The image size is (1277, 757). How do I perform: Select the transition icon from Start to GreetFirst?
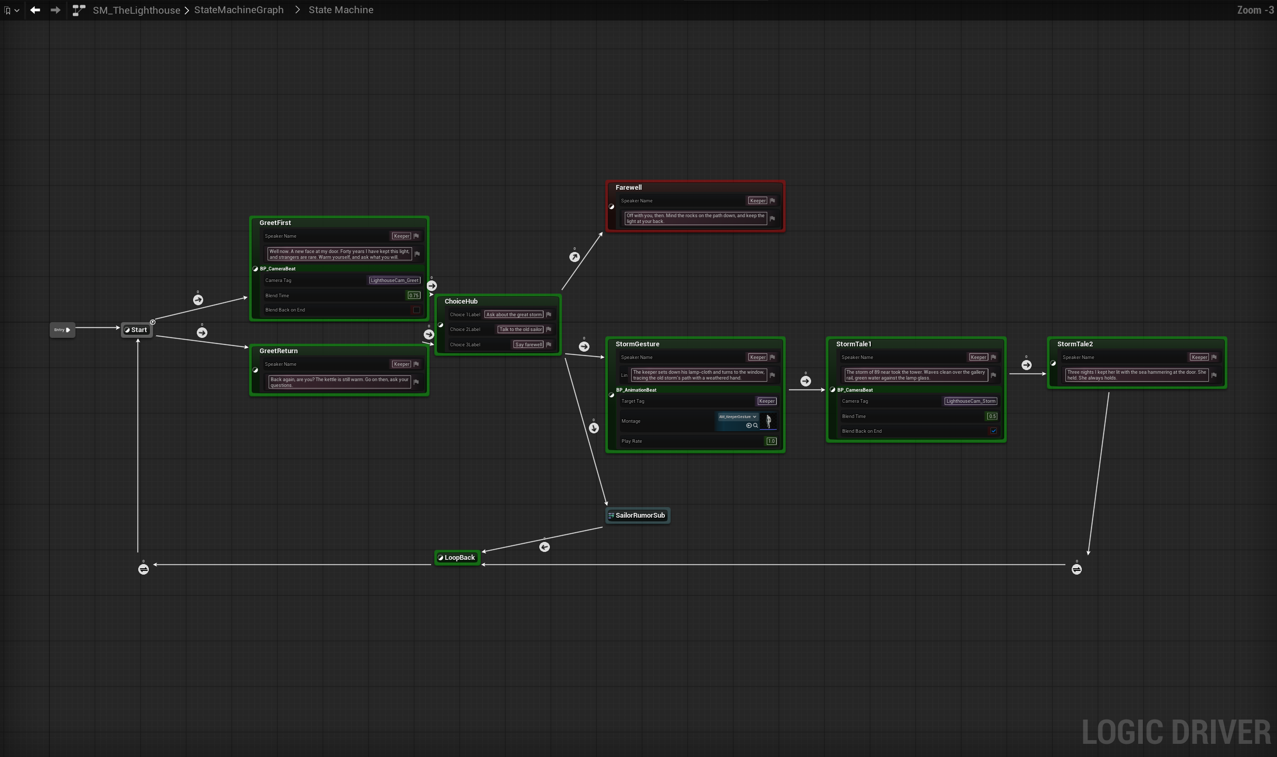(198, 300)
